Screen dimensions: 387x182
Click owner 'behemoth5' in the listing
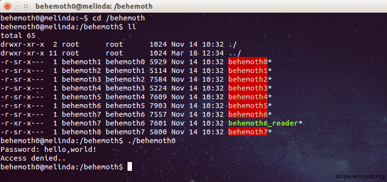click(x=81, y=97)
